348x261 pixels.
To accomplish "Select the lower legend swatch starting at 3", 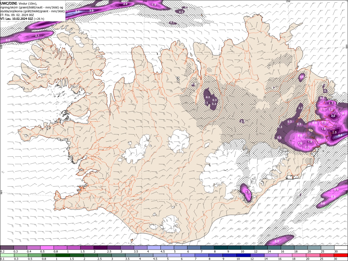I will pos(118,255).
